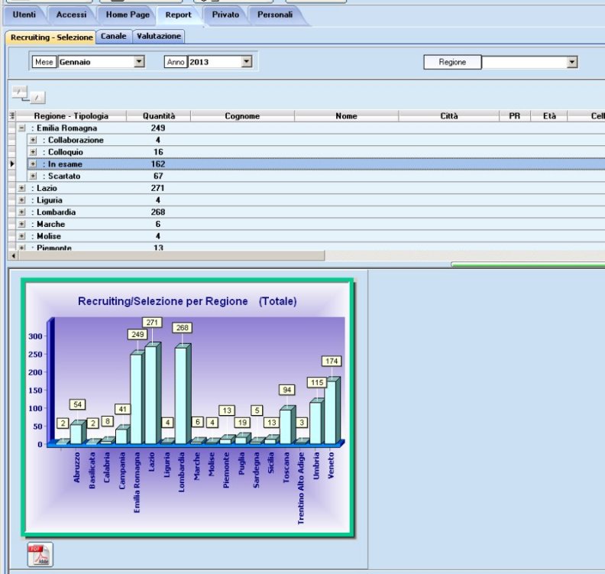The width and height of the screenshot is (605, 574).
Task: Sort by Nome column header
Action: coord(346,116)
